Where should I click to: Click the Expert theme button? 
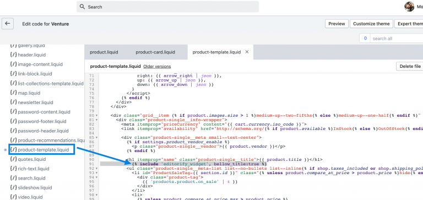point(409,24)
